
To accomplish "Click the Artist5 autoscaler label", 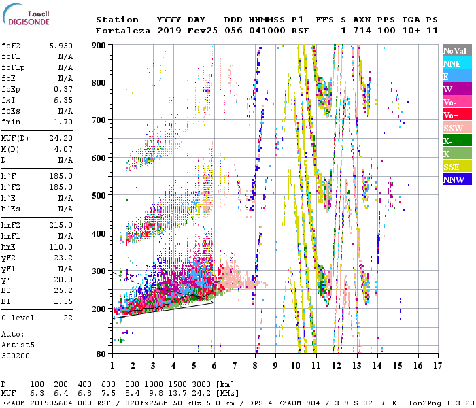I will tap(18, 345).
